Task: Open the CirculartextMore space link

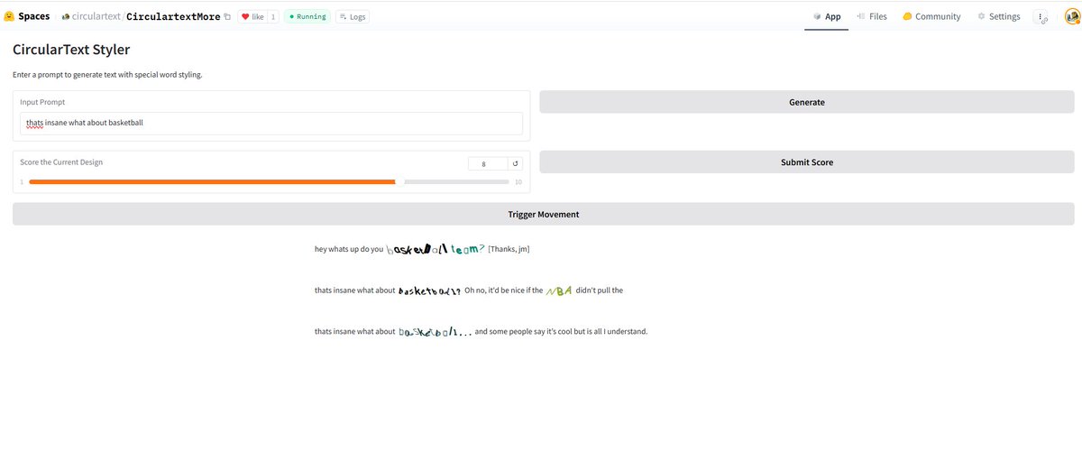Action: tap(173, 16)
